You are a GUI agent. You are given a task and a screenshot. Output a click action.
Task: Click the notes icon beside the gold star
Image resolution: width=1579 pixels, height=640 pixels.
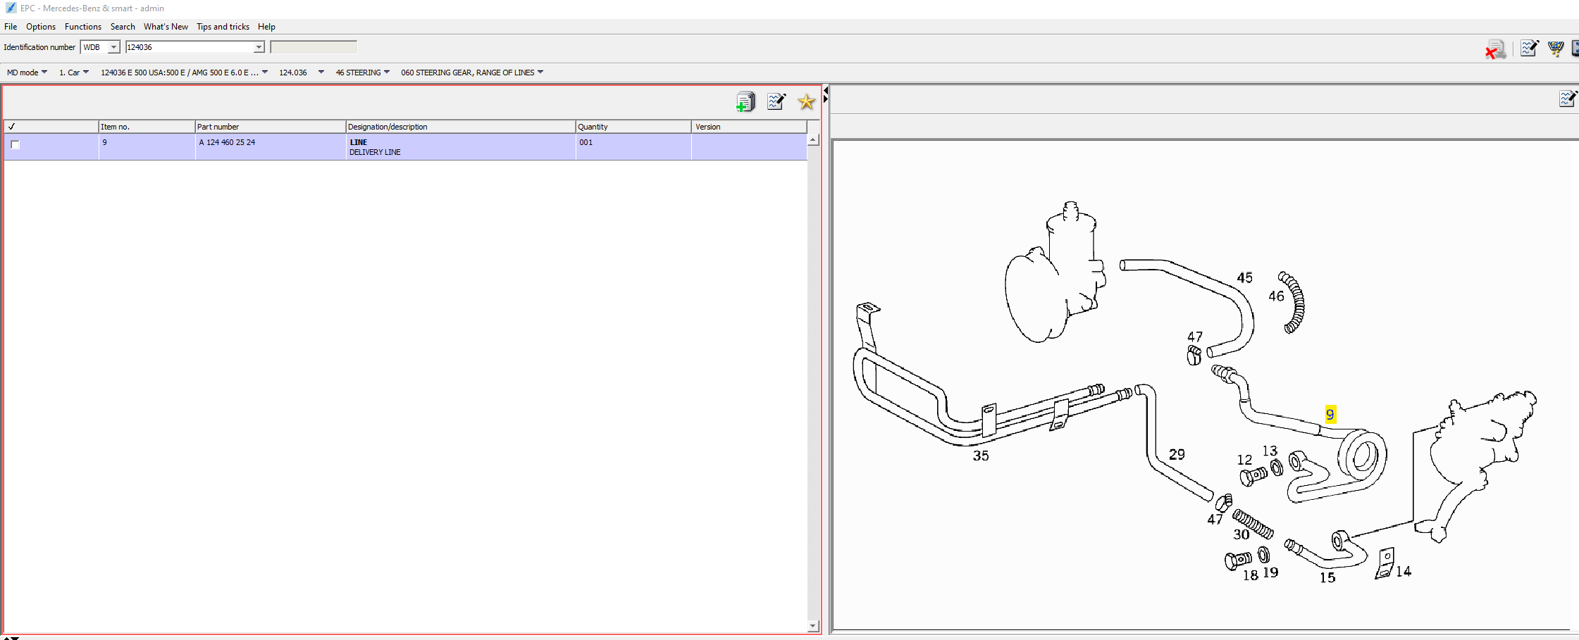(x=776, y=102)
